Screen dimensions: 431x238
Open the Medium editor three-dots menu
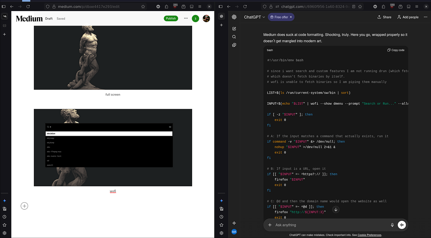click(x=186, y=18)
